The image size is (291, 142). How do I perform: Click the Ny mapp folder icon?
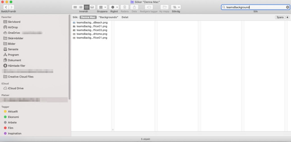pos(164,7)
